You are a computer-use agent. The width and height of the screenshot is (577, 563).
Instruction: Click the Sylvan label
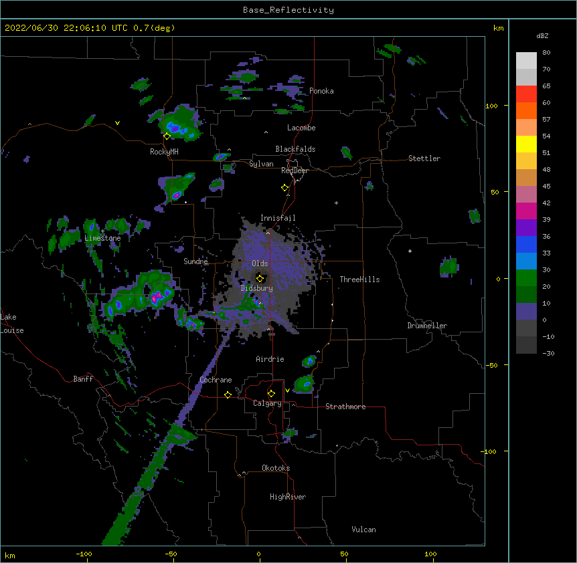[261, 164]
